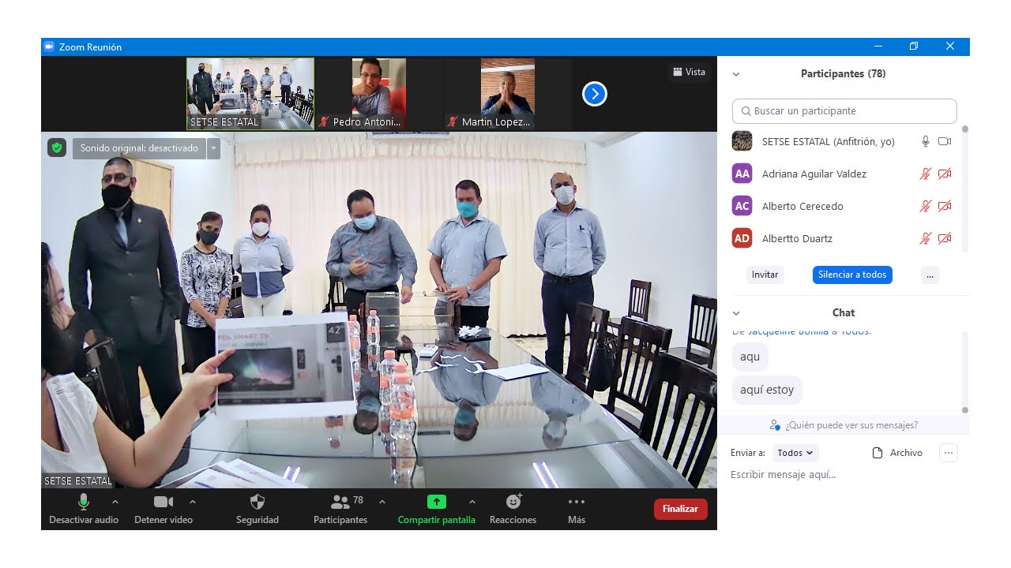Click the Silenciar a todos button

click(x=852, y=275)
